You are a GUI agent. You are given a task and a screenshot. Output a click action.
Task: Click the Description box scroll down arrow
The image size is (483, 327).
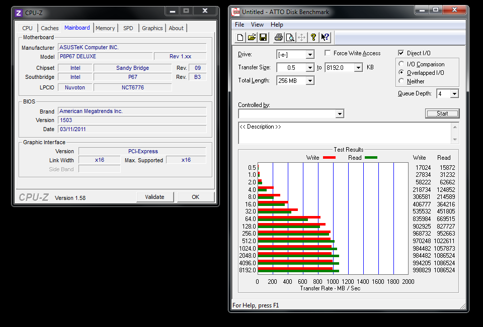455,140
